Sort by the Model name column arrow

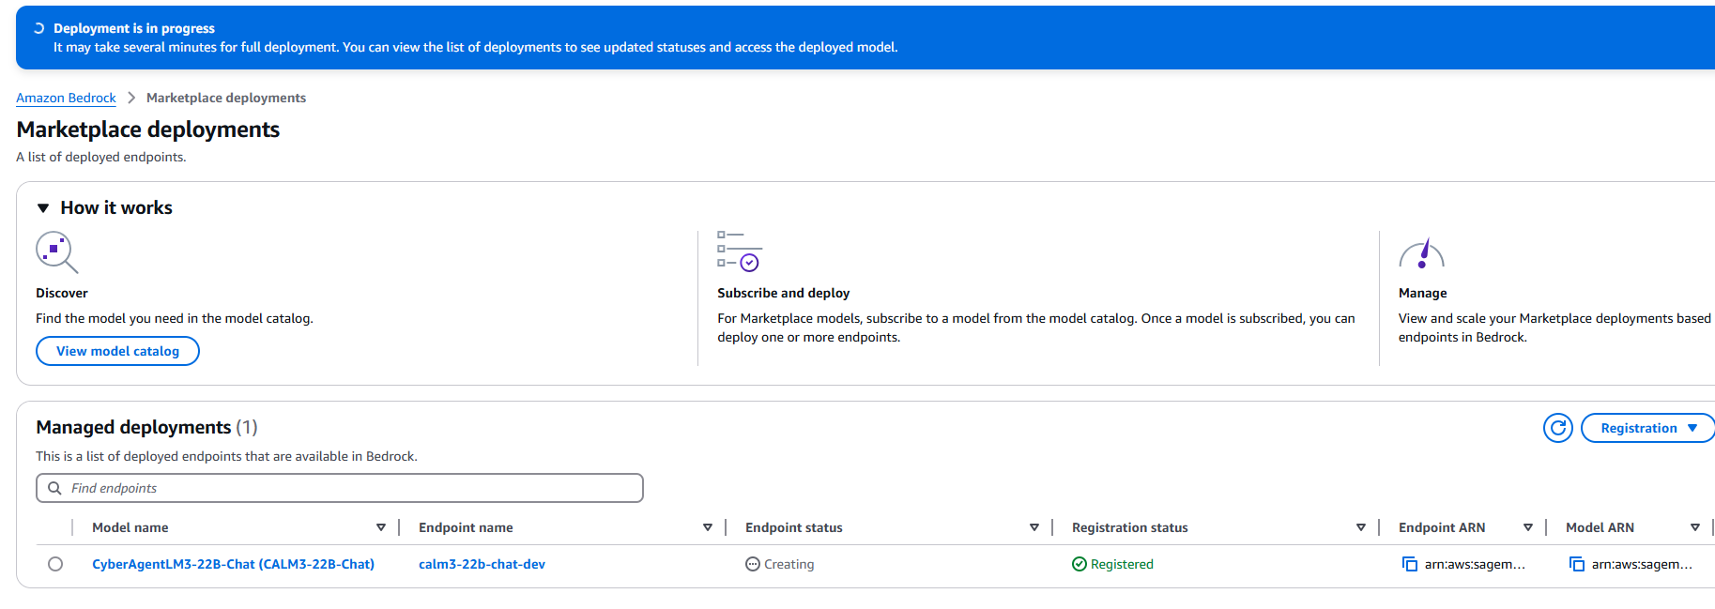(x=381, y=527)
